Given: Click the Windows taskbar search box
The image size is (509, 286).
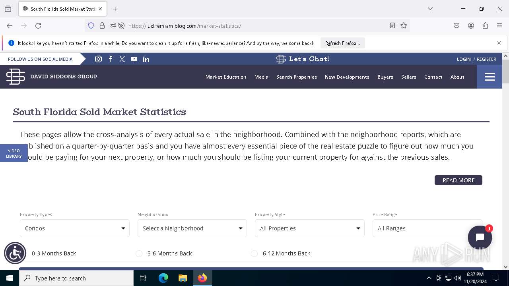Looking at the screenshot, I should coord(76,278).
